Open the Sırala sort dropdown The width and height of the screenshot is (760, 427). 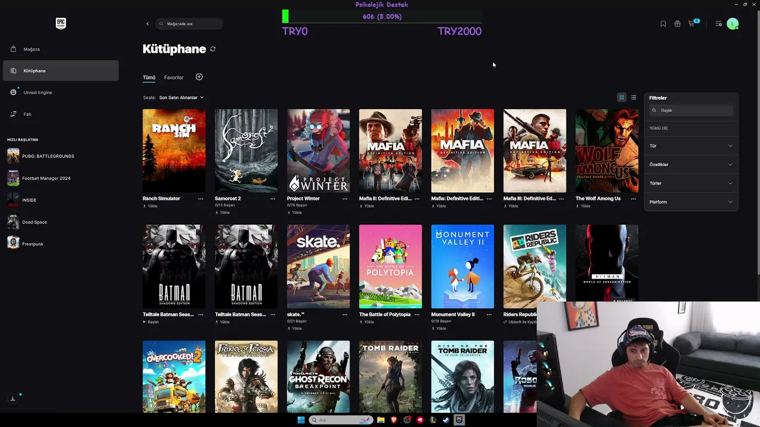(181, 97)
